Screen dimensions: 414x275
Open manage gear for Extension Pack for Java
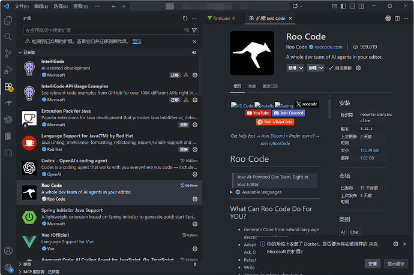coord(195,125)
